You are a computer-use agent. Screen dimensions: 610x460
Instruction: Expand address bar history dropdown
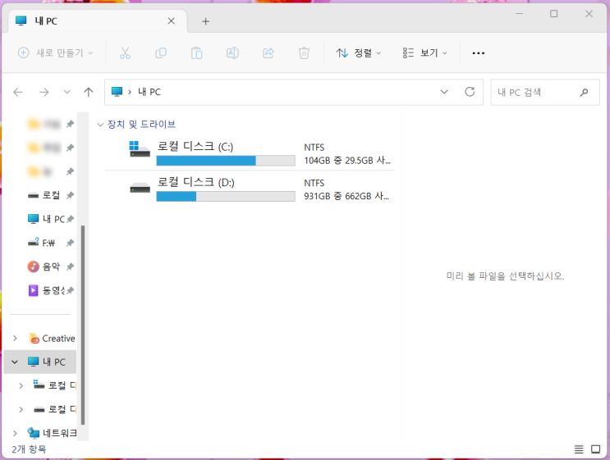pos(444,92)
